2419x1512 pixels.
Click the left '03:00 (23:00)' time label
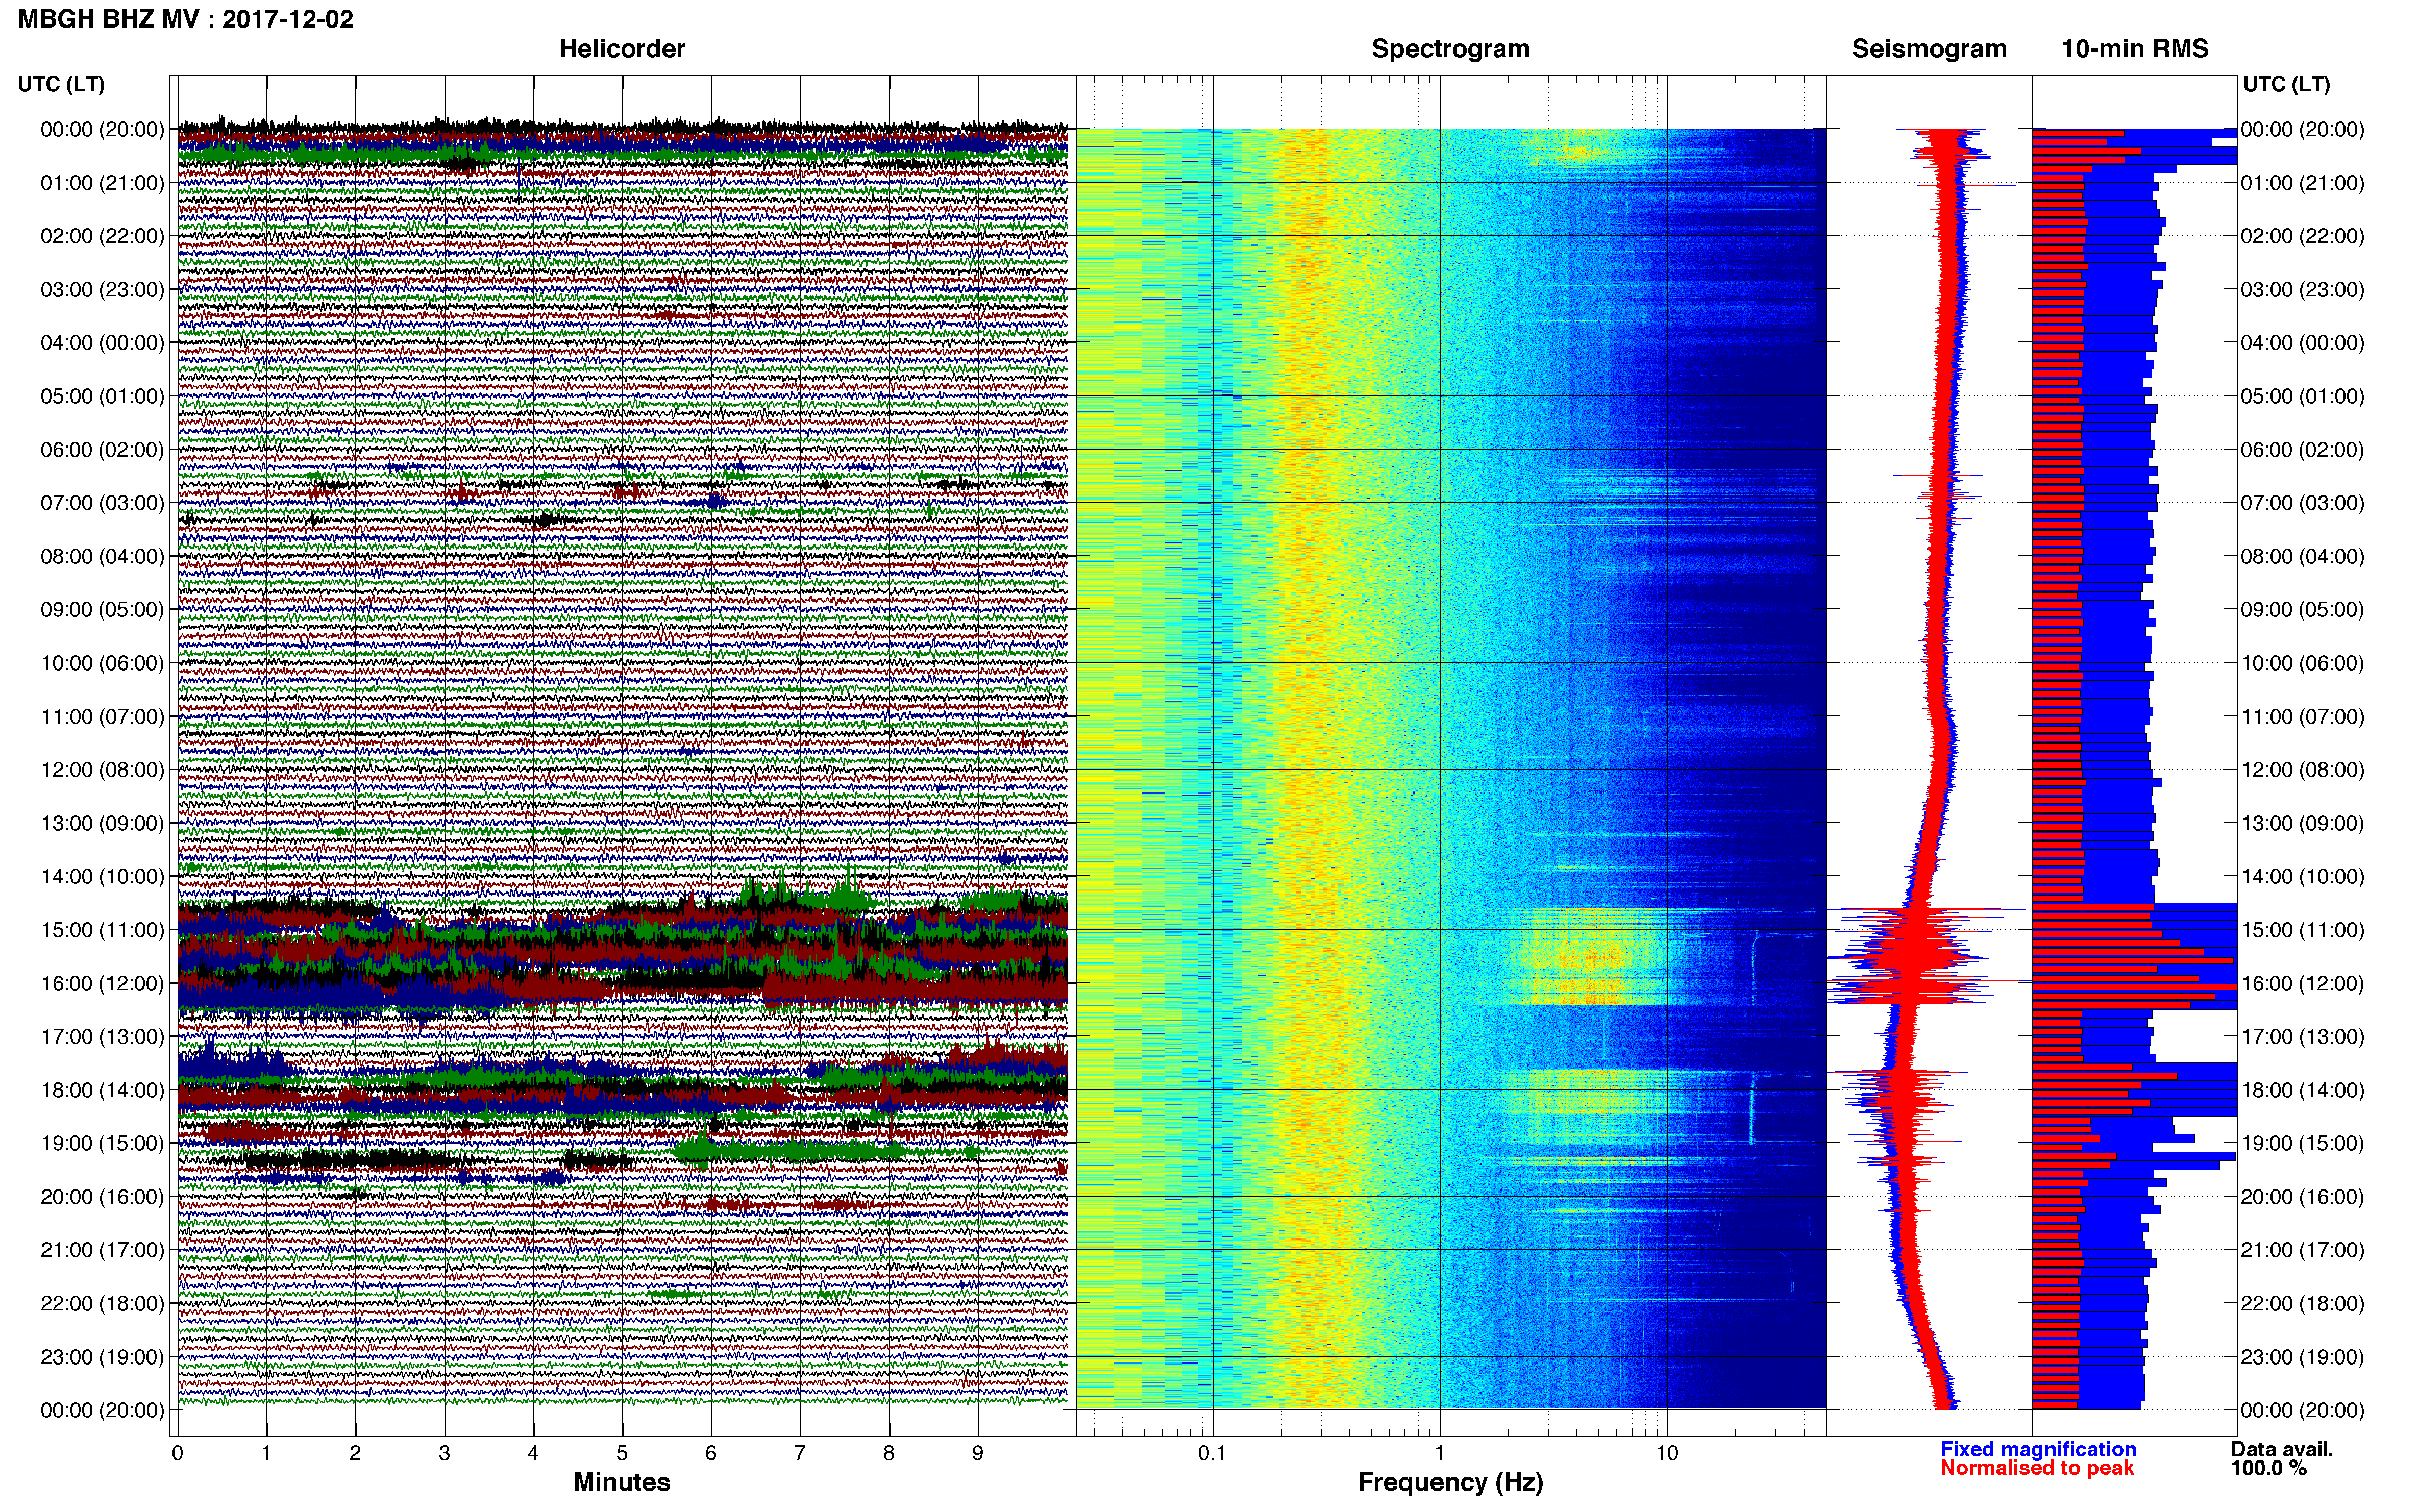(x=102, y=290)
